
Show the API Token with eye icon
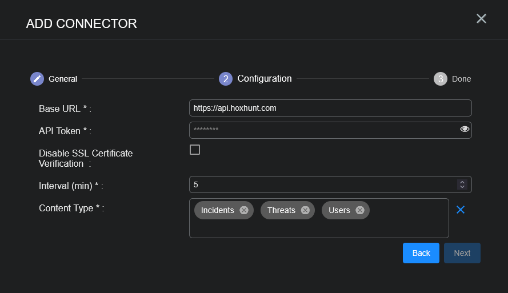[465, 129]
